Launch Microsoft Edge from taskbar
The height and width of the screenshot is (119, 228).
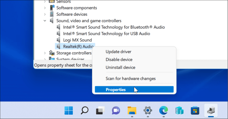[x=164, y=111]
